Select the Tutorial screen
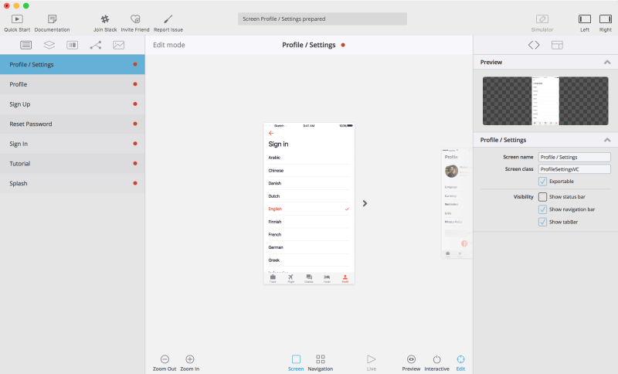The height and width of the screenshot is (374, 618). click(x=73, y=164)
